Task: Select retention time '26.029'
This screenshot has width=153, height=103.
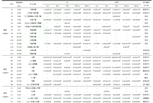Action: tap(19, 74)
